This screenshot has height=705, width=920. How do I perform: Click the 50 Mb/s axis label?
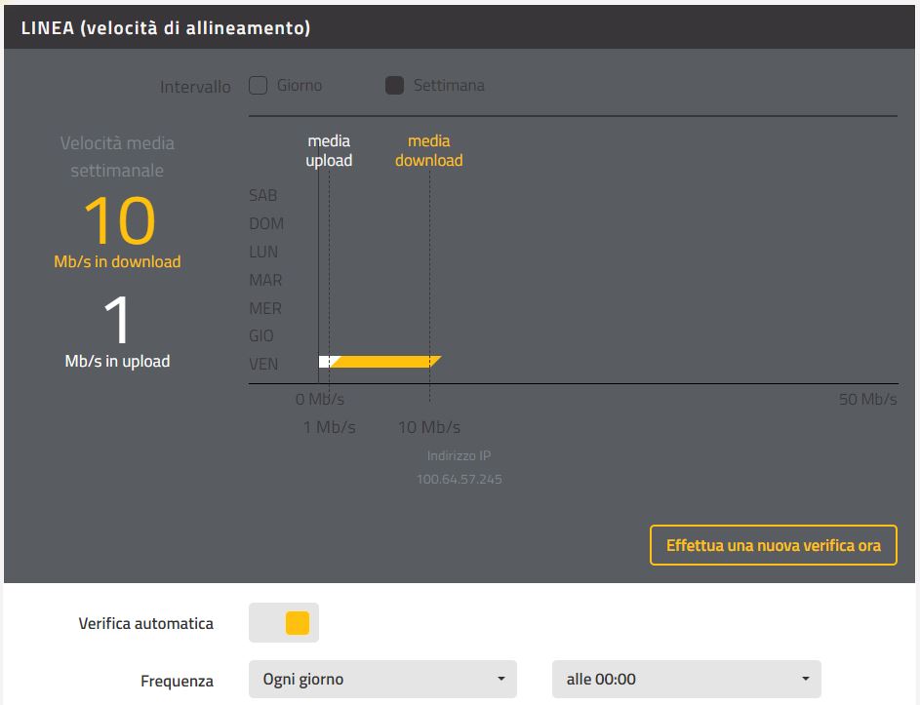coord(867,400)
